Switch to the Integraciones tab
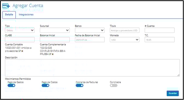The height and width of the screenshot is (100, 184). [x=26, y=14]
